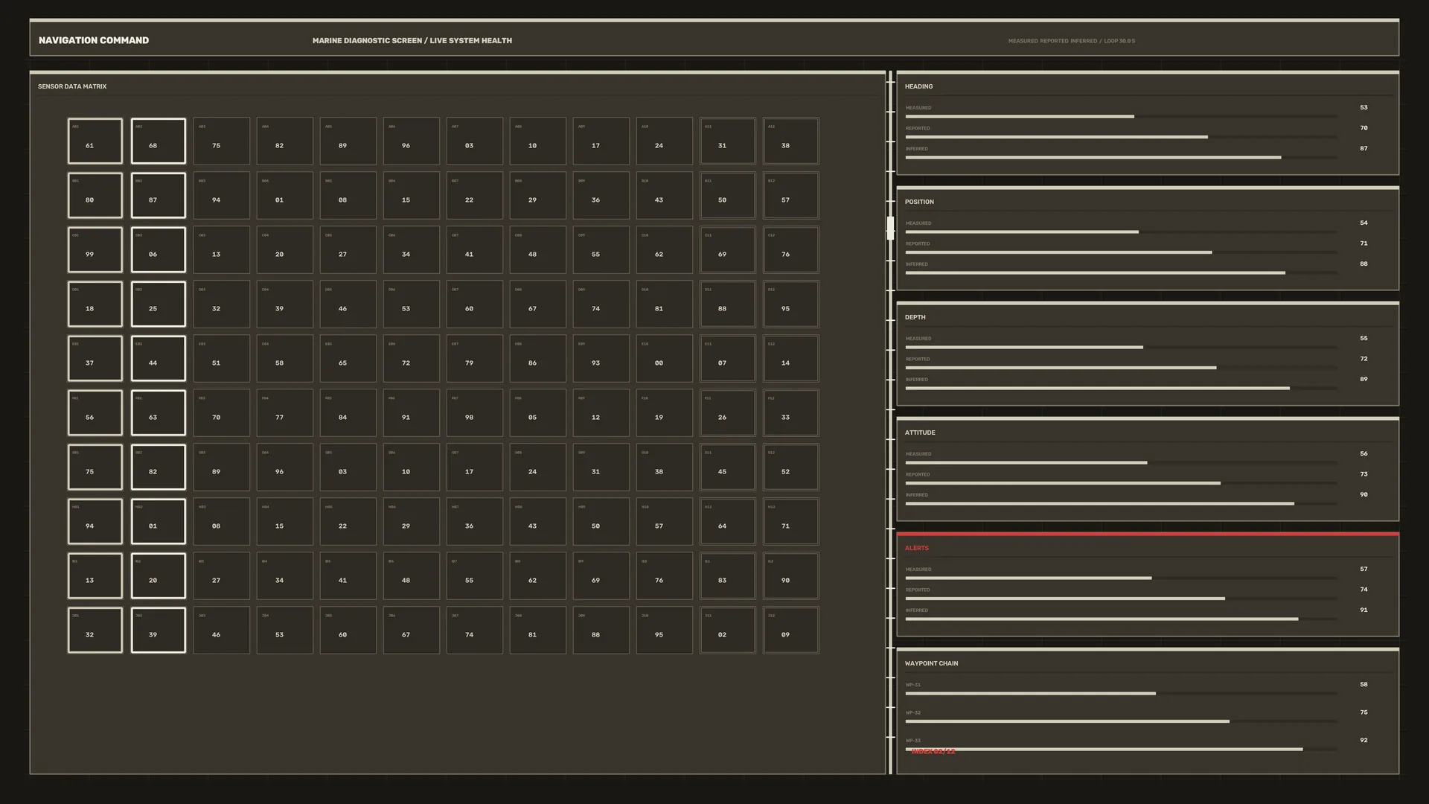Click Heading reported bar at 70
Viewport: 1429px width, 804px height.
click(x=1121, y=137)
